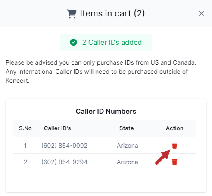Click phone number (602) 854-9294
The image size is (212, 196).
click(x=64, y=162)
